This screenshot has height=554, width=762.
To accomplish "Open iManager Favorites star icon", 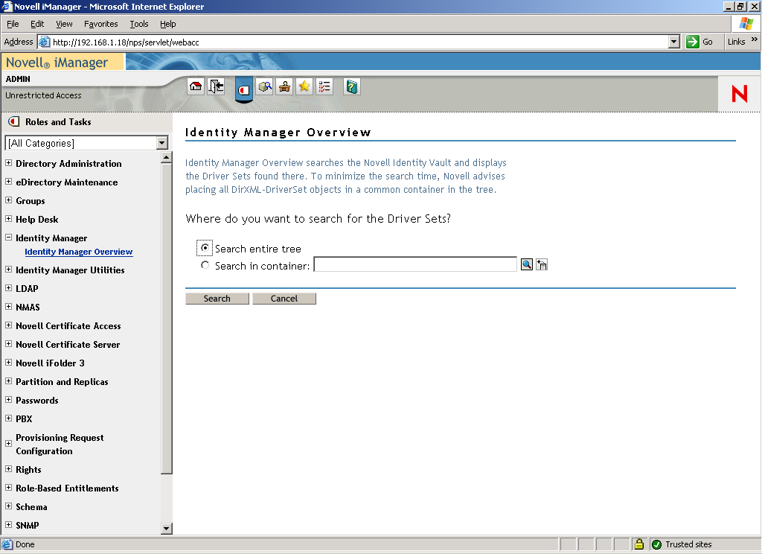I will 304,86.
